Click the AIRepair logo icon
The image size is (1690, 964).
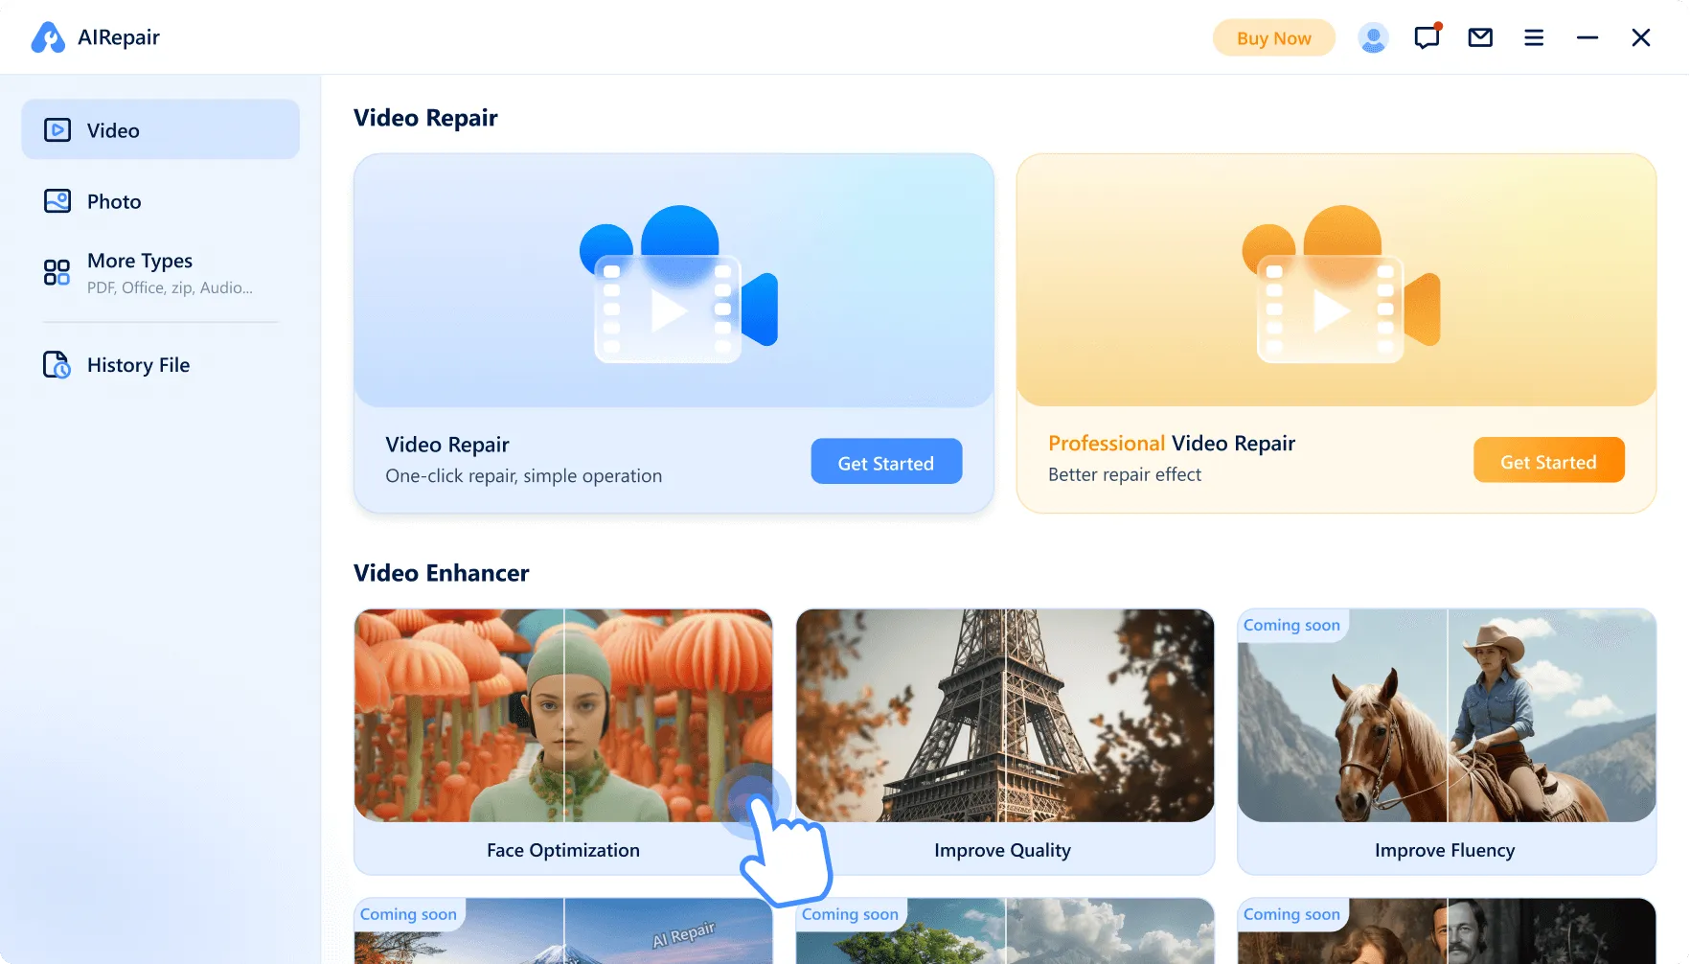click(x=48, y=37)
